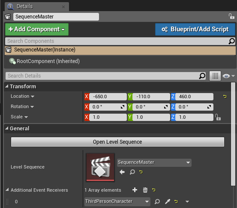Collapse Additional Event Receivers array

(x=7, y=190)
